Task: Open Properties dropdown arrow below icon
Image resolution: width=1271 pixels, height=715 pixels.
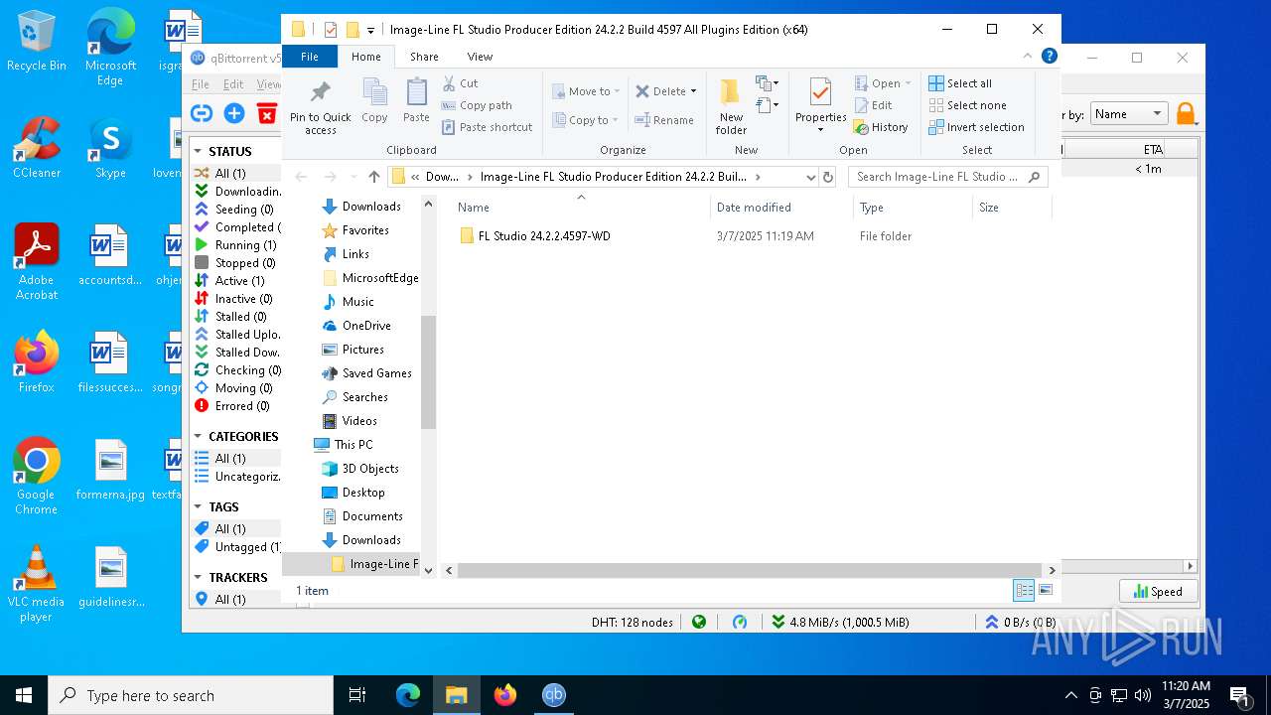Action: click(x=820, y=130)
